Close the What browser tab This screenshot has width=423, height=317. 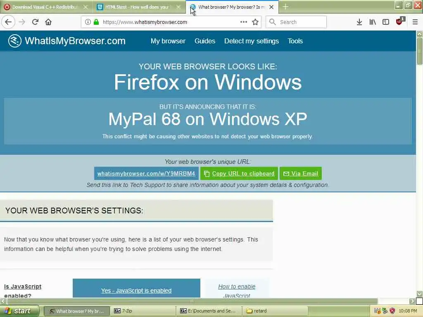click(x=271, y=7)
